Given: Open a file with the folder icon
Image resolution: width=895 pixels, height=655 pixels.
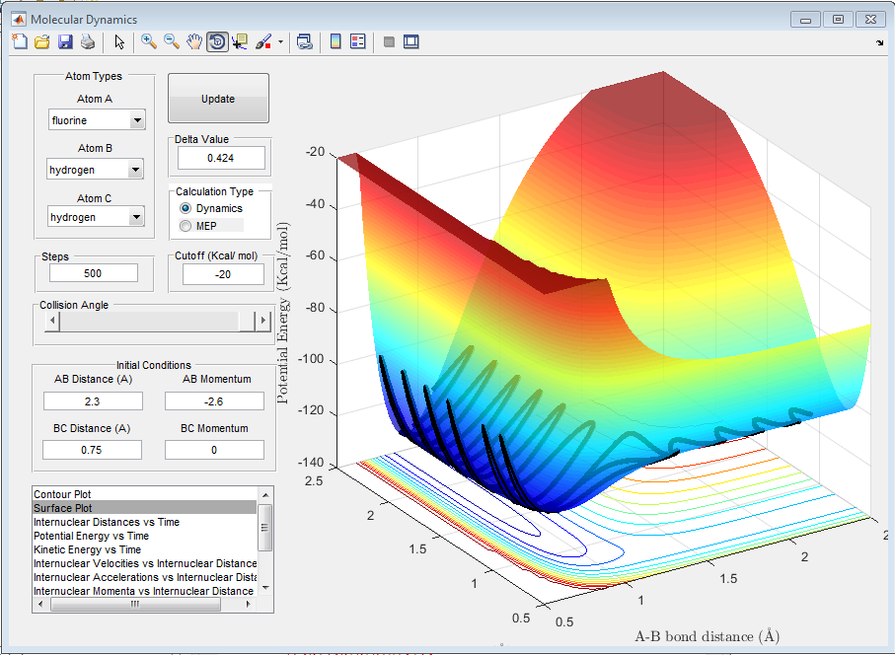Looking at the screenshot, I should point(42,41).
